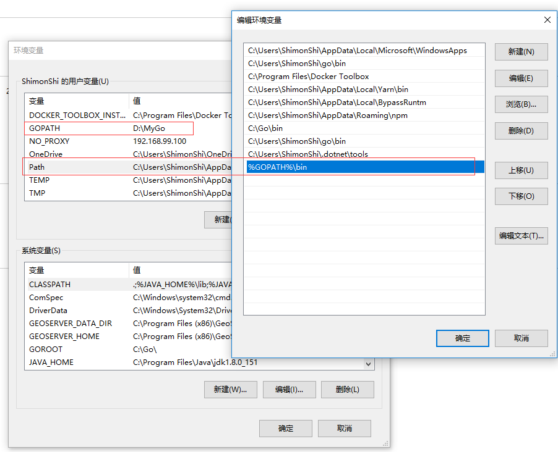Select Yarn\bin path entry
Image resolution: width=558 pixels, height=452 pixels.
click(x=364, y=89)
